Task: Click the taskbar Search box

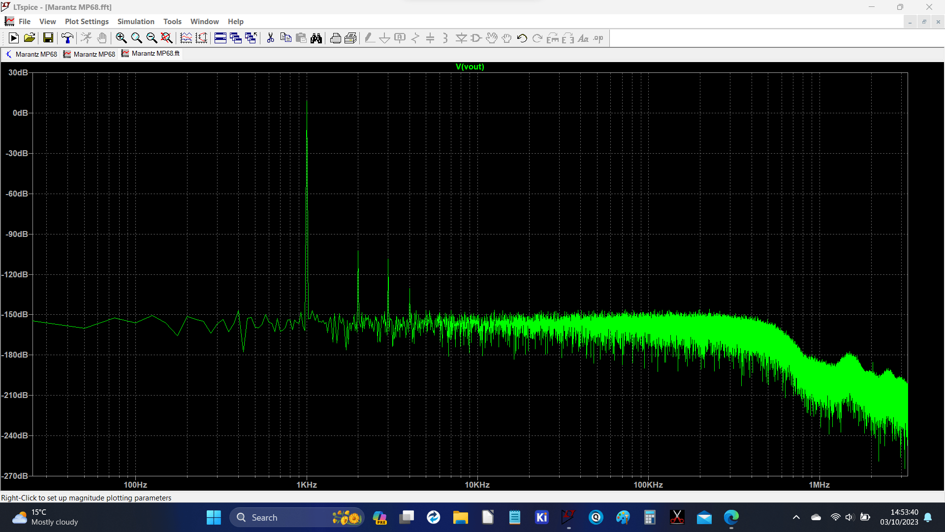Action: tap(297, 517)
